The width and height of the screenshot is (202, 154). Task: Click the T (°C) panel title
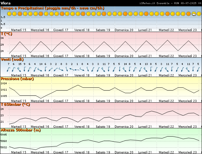pos(6,34)
